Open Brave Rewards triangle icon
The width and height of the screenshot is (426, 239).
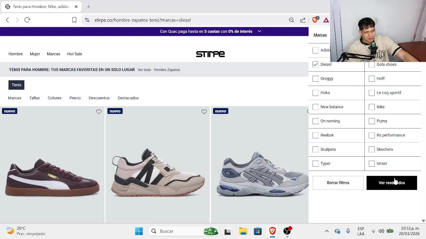[x=326, y=20]
